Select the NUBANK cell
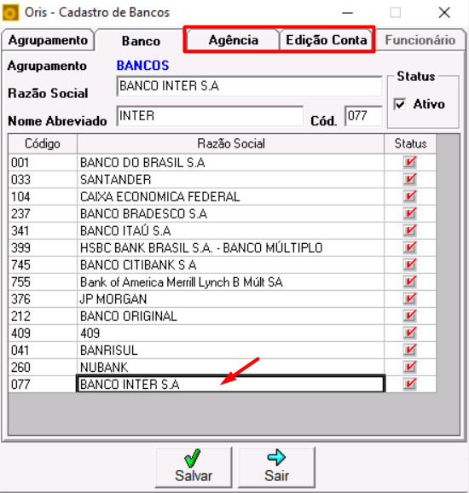 [x=231, y=368]
